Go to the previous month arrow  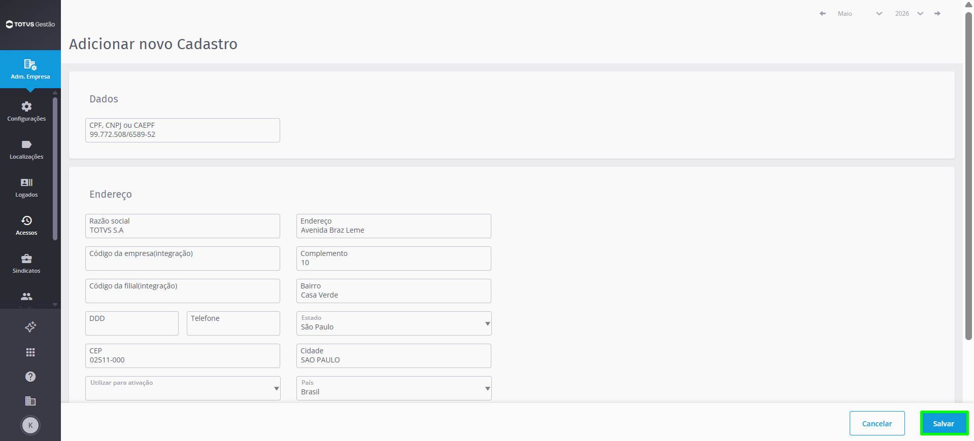coord(822,14)
